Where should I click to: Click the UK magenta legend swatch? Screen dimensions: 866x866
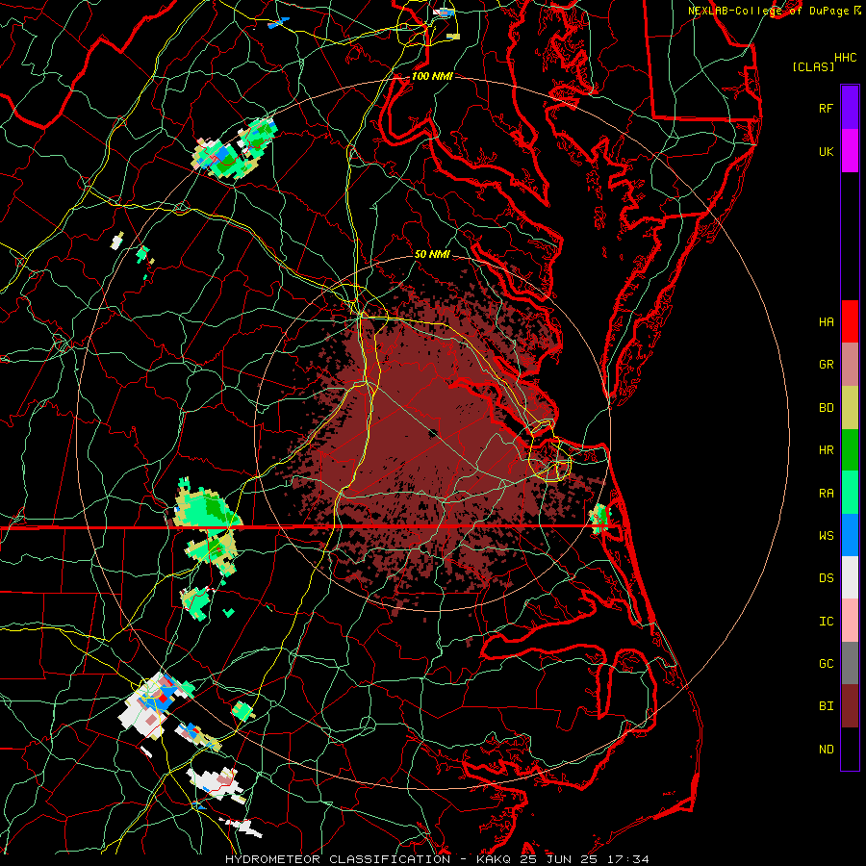tap(850, 151)
